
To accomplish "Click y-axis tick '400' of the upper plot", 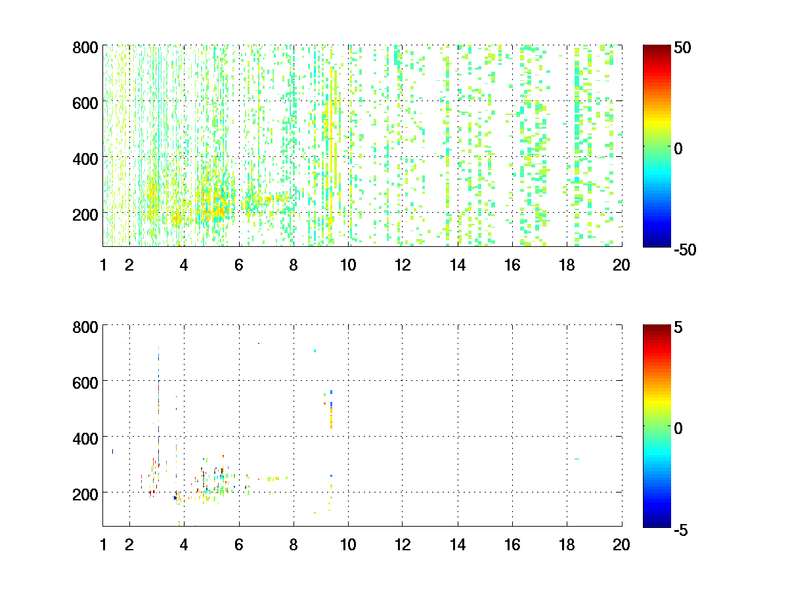I will [x=85, y=158].
